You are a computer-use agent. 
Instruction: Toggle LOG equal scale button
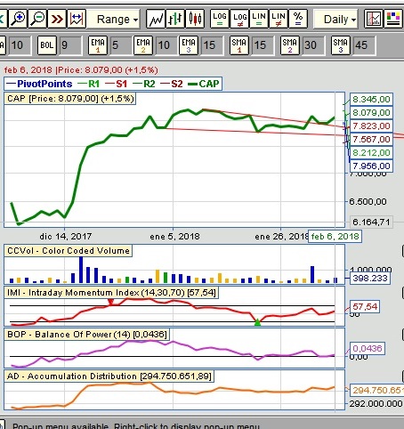coord(220,19)
